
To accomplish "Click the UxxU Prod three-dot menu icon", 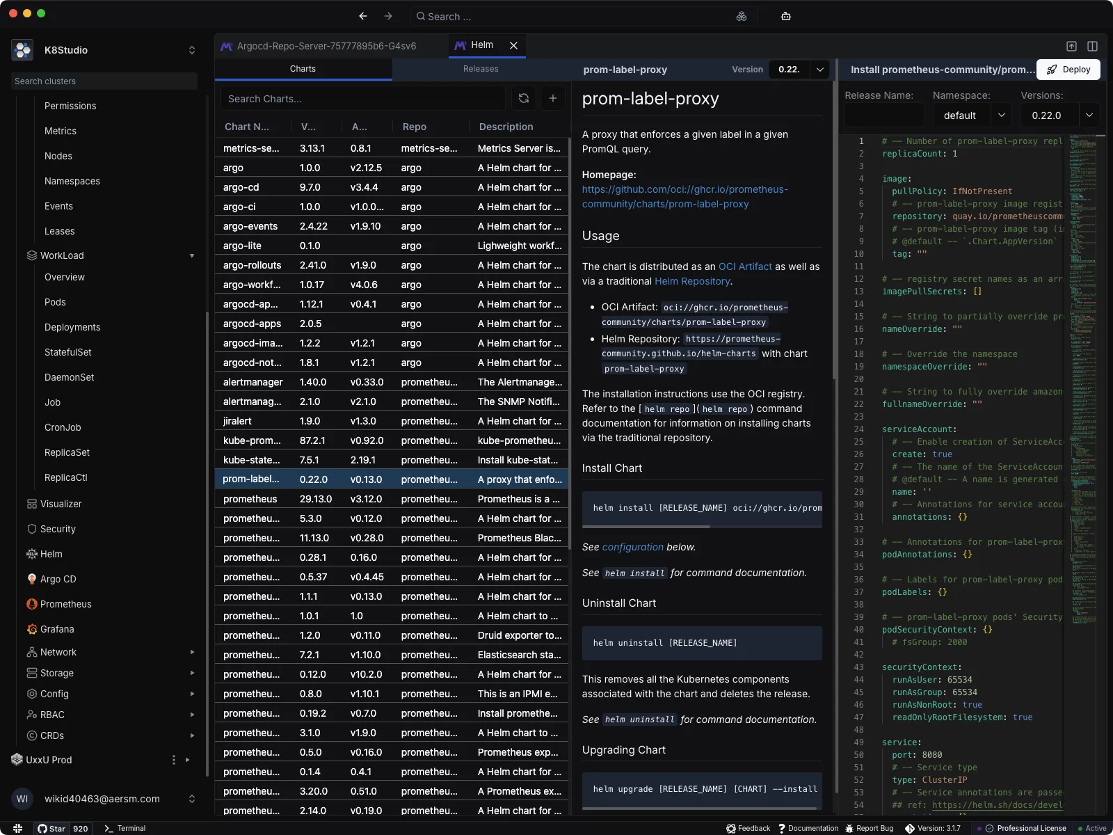I will (x=174, y=760).
